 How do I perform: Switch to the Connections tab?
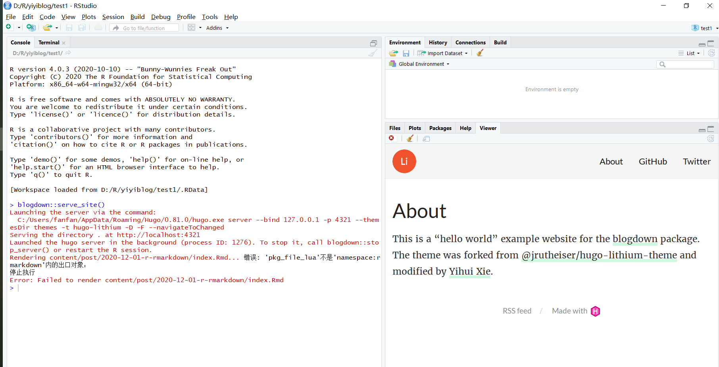471,42
